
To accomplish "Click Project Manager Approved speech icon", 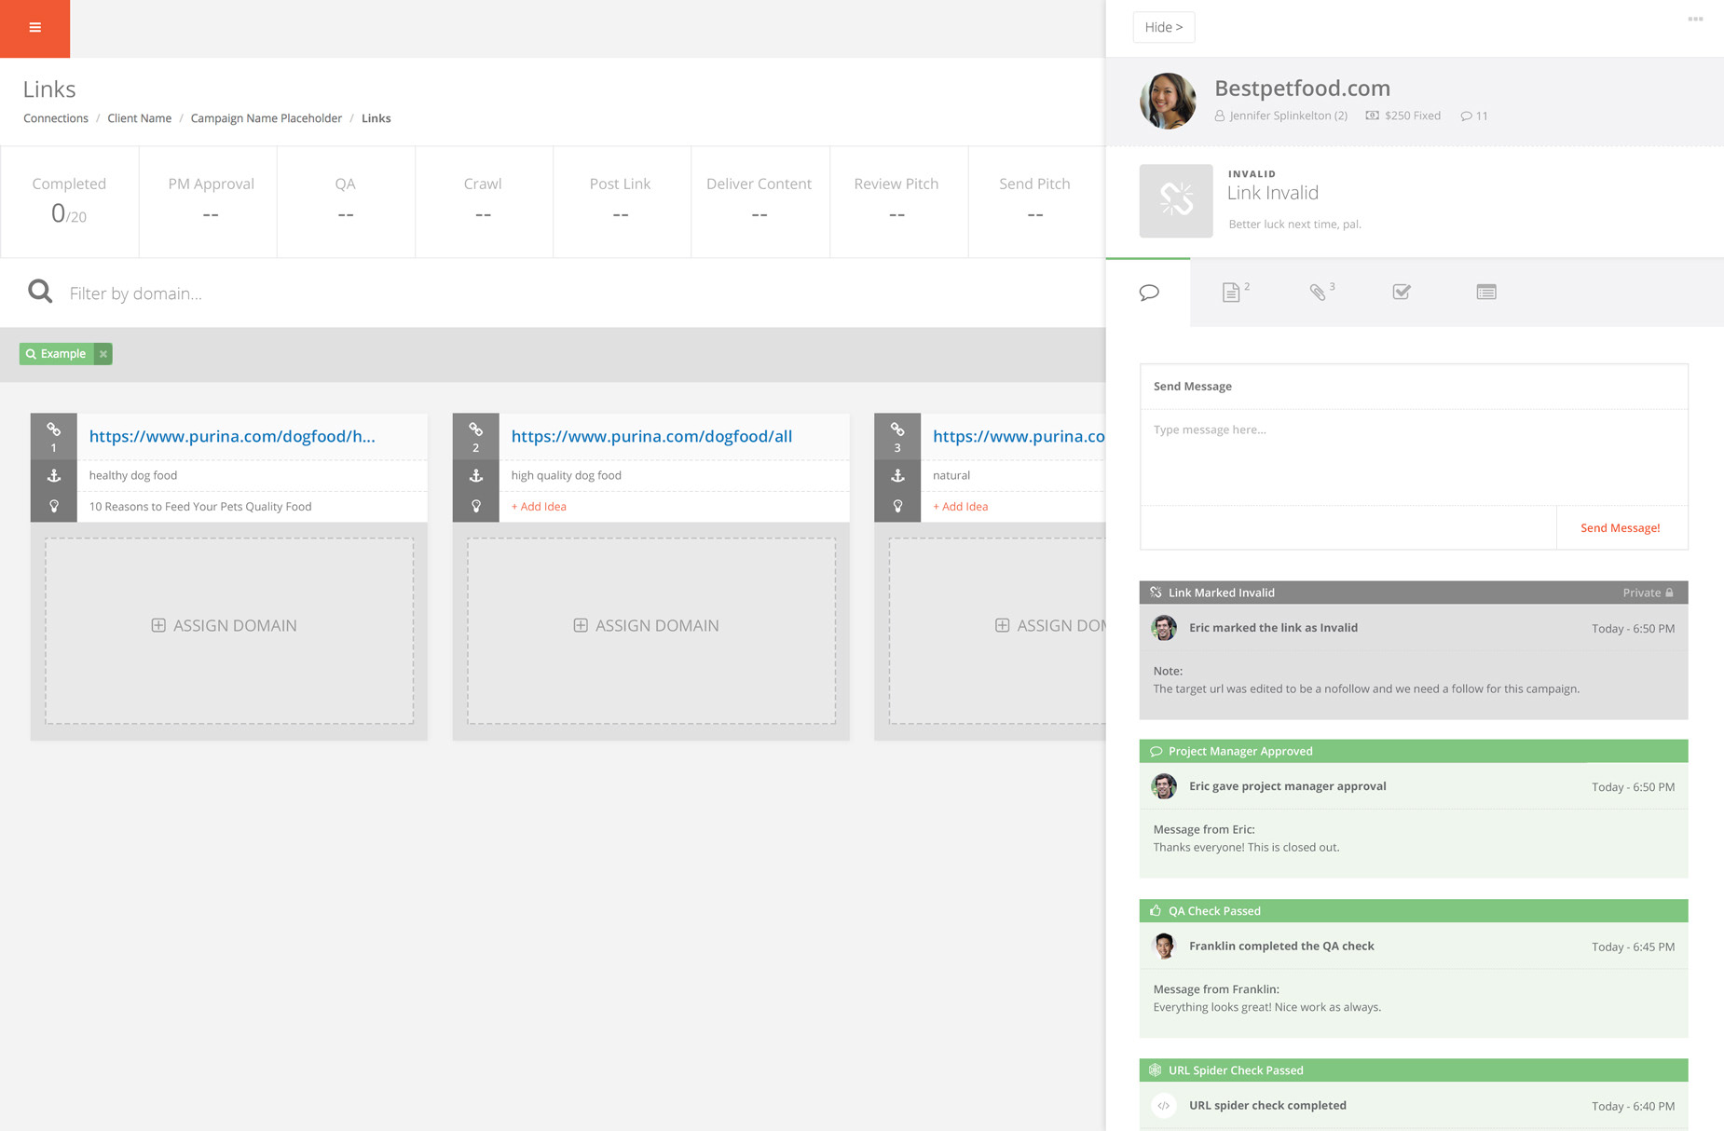I will (1156, 751).
